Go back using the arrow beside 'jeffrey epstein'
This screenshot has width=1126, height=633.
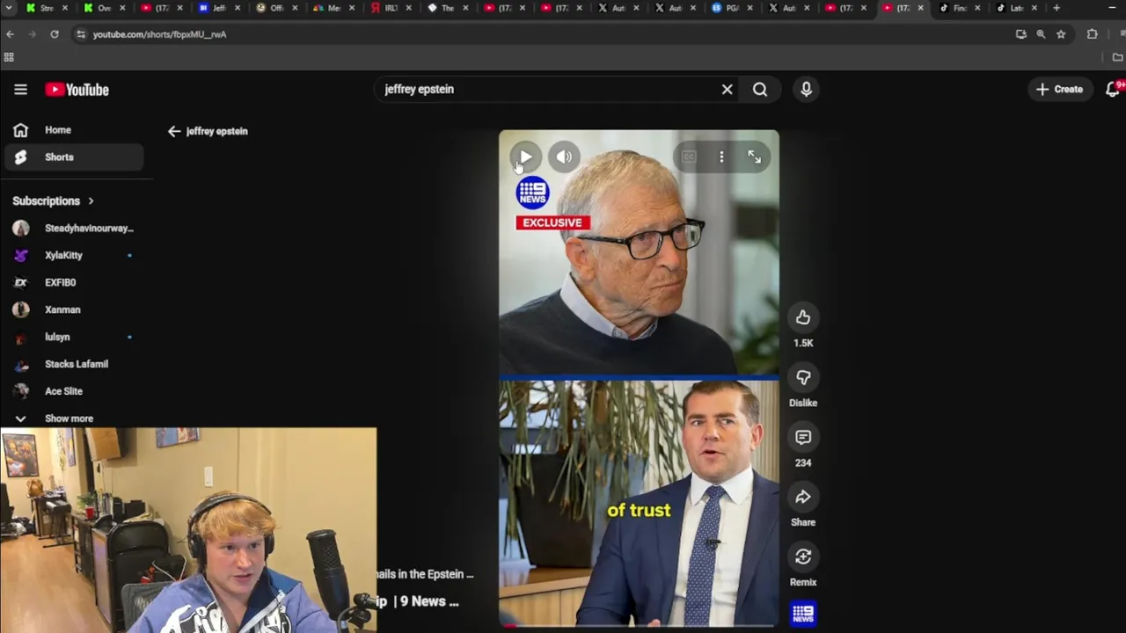tap(174, 131)
